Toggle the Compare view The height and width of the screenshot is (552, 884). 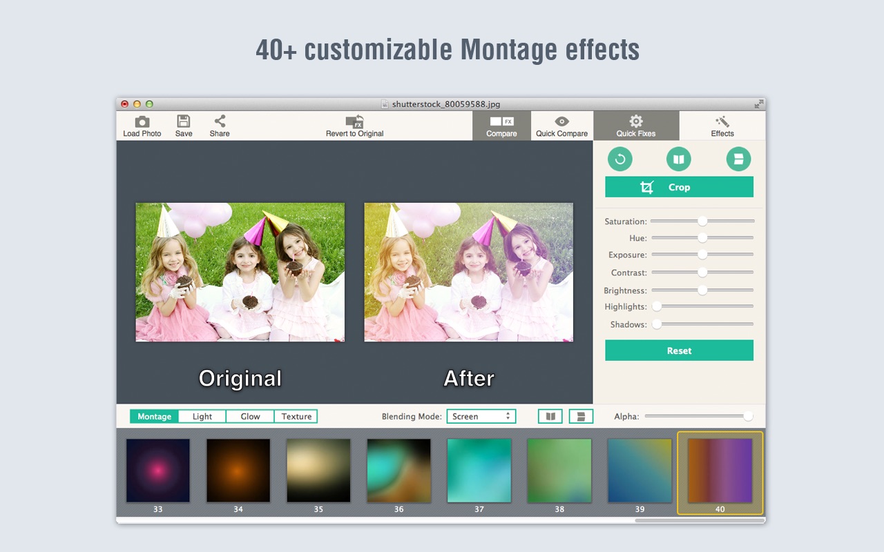[x=501, y=126]
